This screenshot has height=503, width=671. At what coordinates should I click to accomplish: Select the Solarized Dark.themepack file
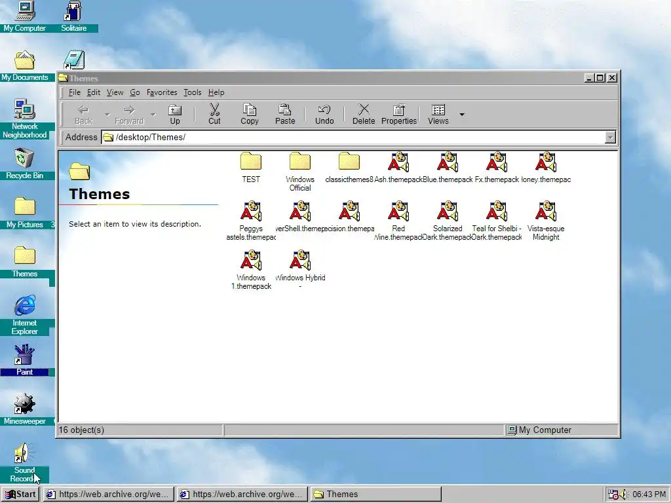(x=448, y=221)
